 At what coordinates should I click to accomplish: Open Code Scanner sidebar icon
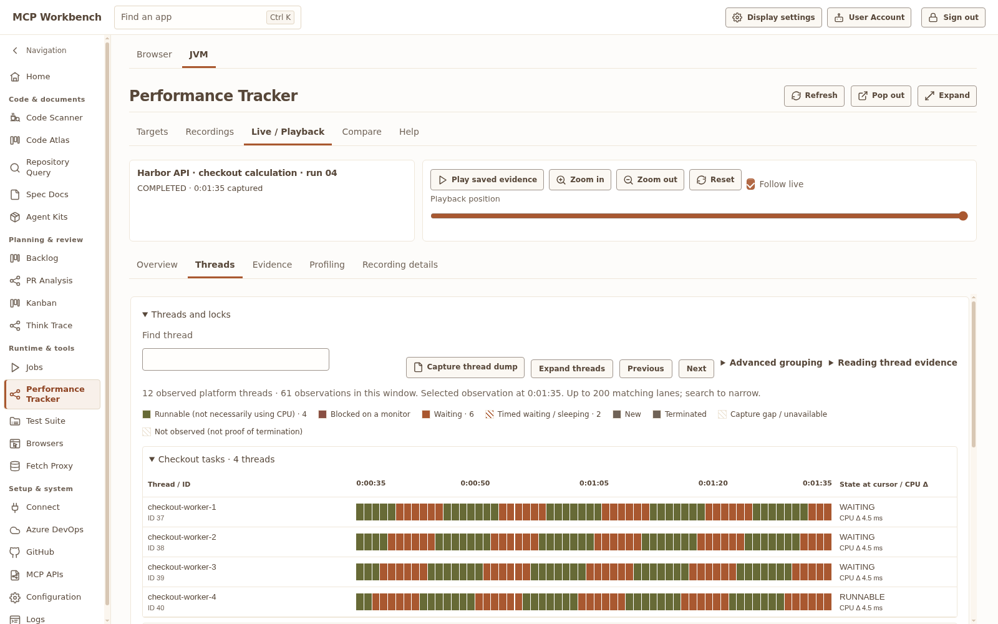[x=15, y=118]
